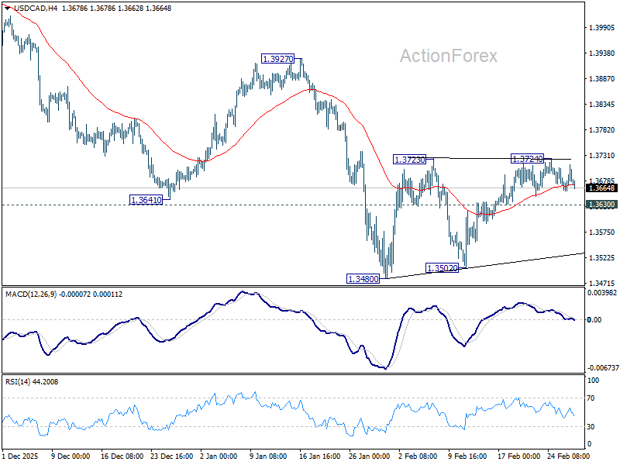Click the 24 Feb 08:00 date label
The image size is (620, 465).
[569, 456]
